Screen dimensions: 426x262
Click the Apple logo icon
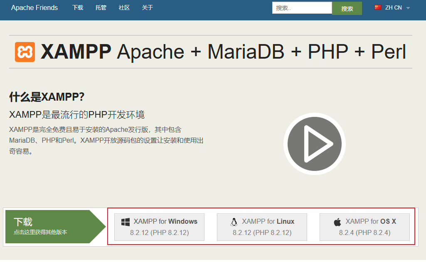coord(337,222)
